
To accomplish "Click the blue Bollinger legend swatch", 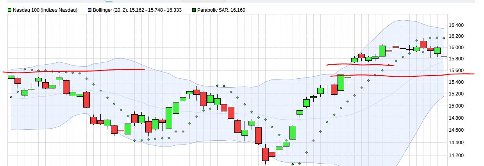I will point(90,10).
